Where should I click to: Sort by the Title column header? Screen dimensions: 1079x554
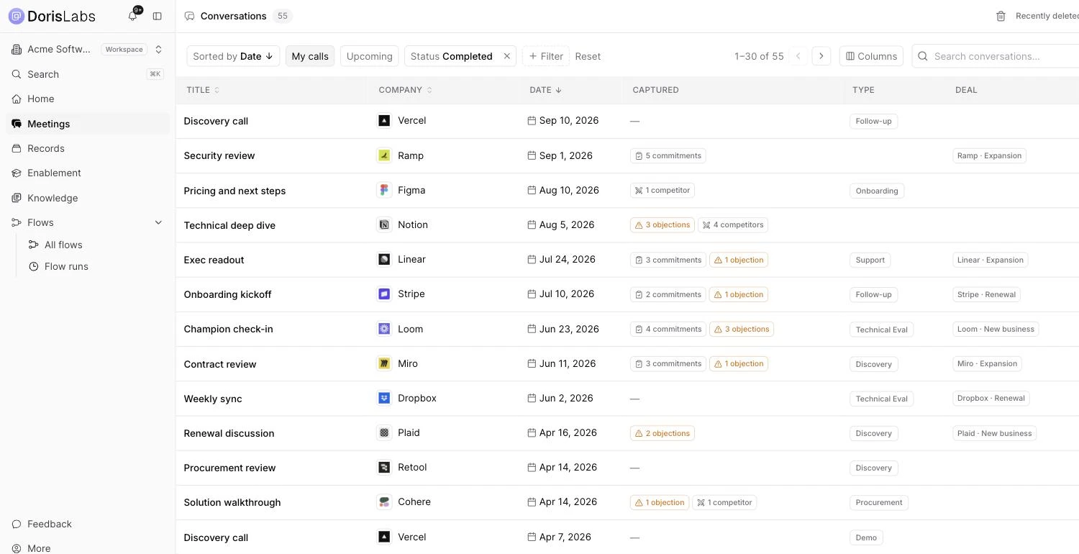(x=203, y=90)
